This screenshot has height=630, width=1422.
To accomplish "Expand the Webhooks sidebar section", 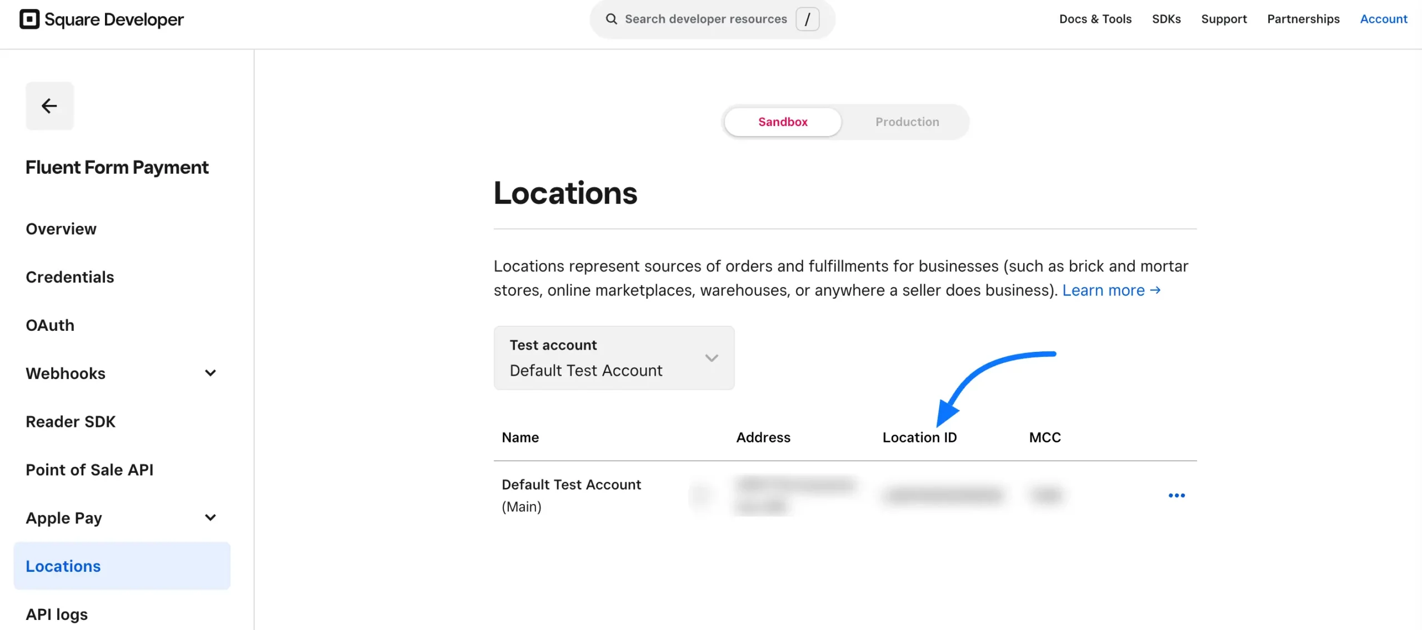I will tap(210, 374).
